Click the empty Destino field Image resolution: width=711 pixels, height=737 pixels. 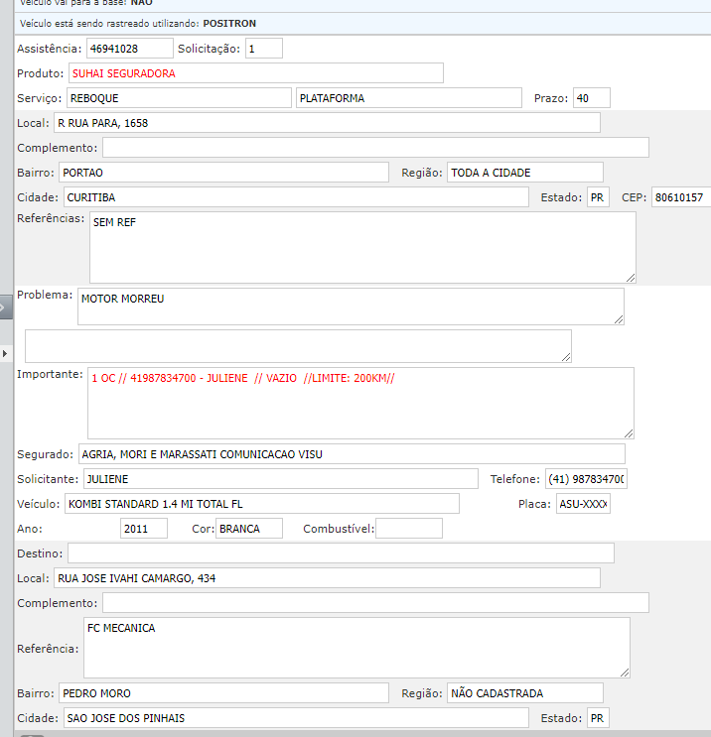coord(340,553)
